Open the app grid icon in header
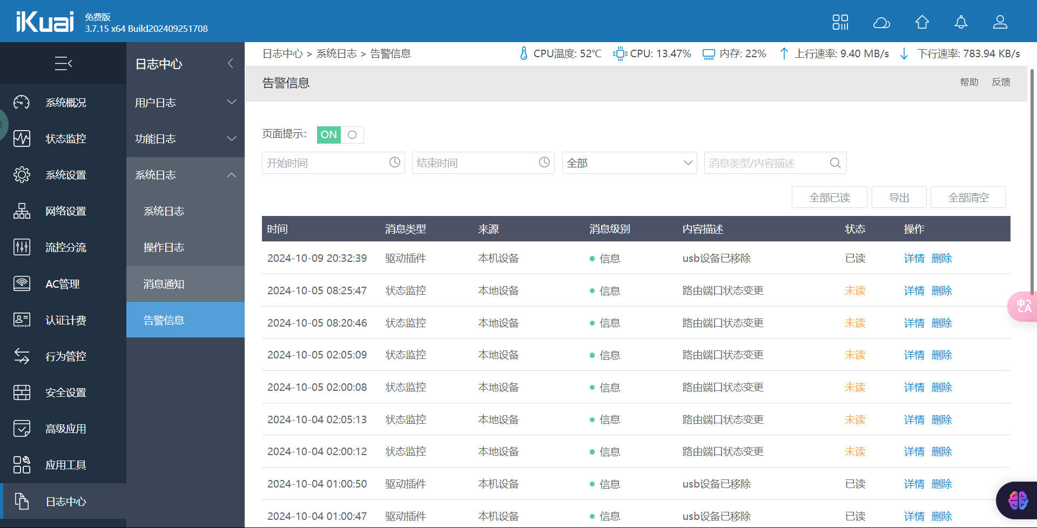 click(x=840, y=22)
